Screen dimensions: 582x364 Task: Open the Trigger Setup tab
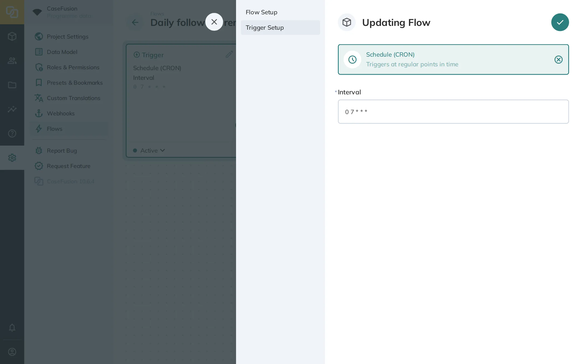coord(280,28)
